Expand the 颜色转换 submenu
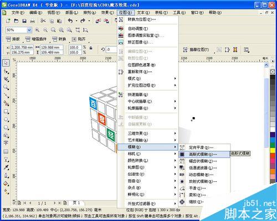 [148, 160]
